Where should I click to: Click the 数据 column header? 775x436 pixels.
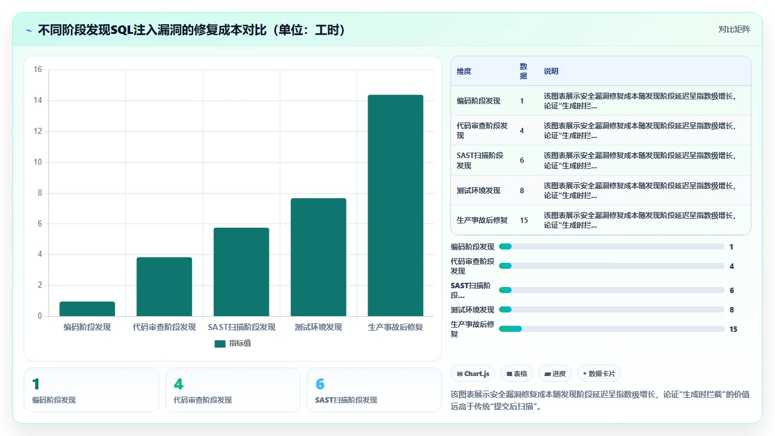[x=524, y=71]
